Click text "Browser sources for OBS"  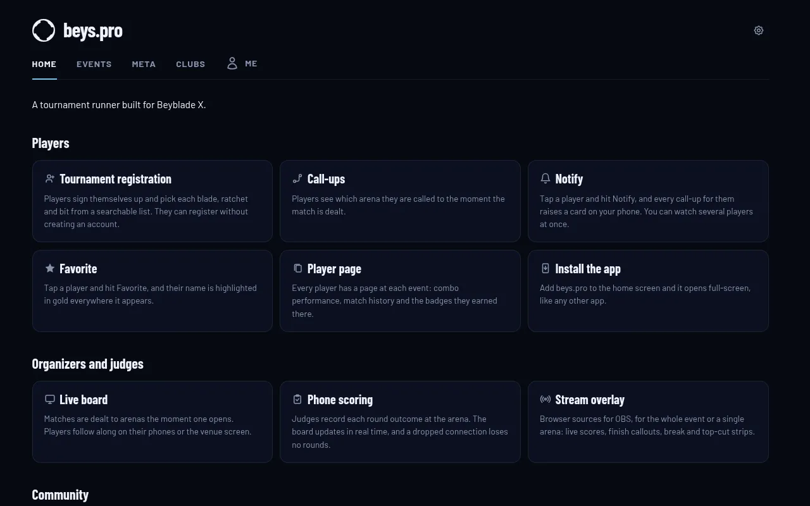click(585, 419)
